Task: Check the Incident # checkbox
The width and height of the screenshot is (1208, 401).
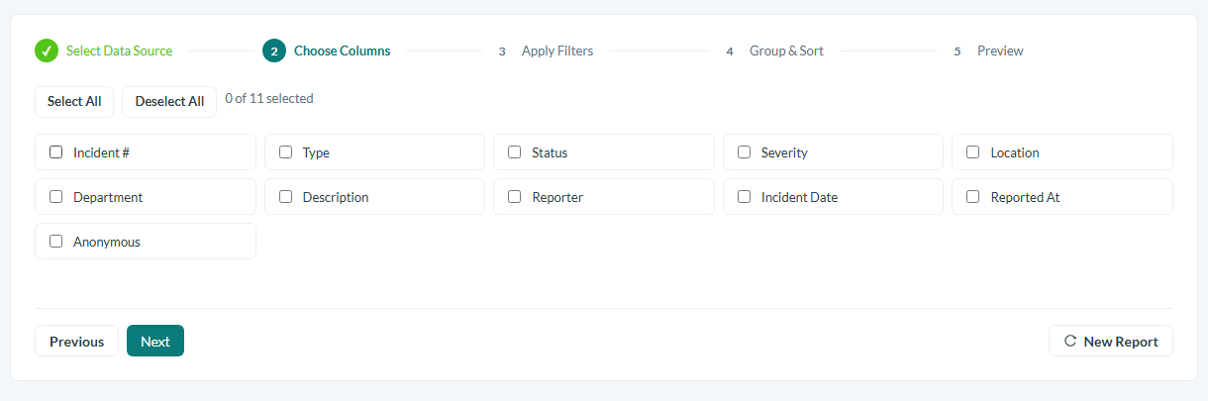Action: (x=56, y=152)
